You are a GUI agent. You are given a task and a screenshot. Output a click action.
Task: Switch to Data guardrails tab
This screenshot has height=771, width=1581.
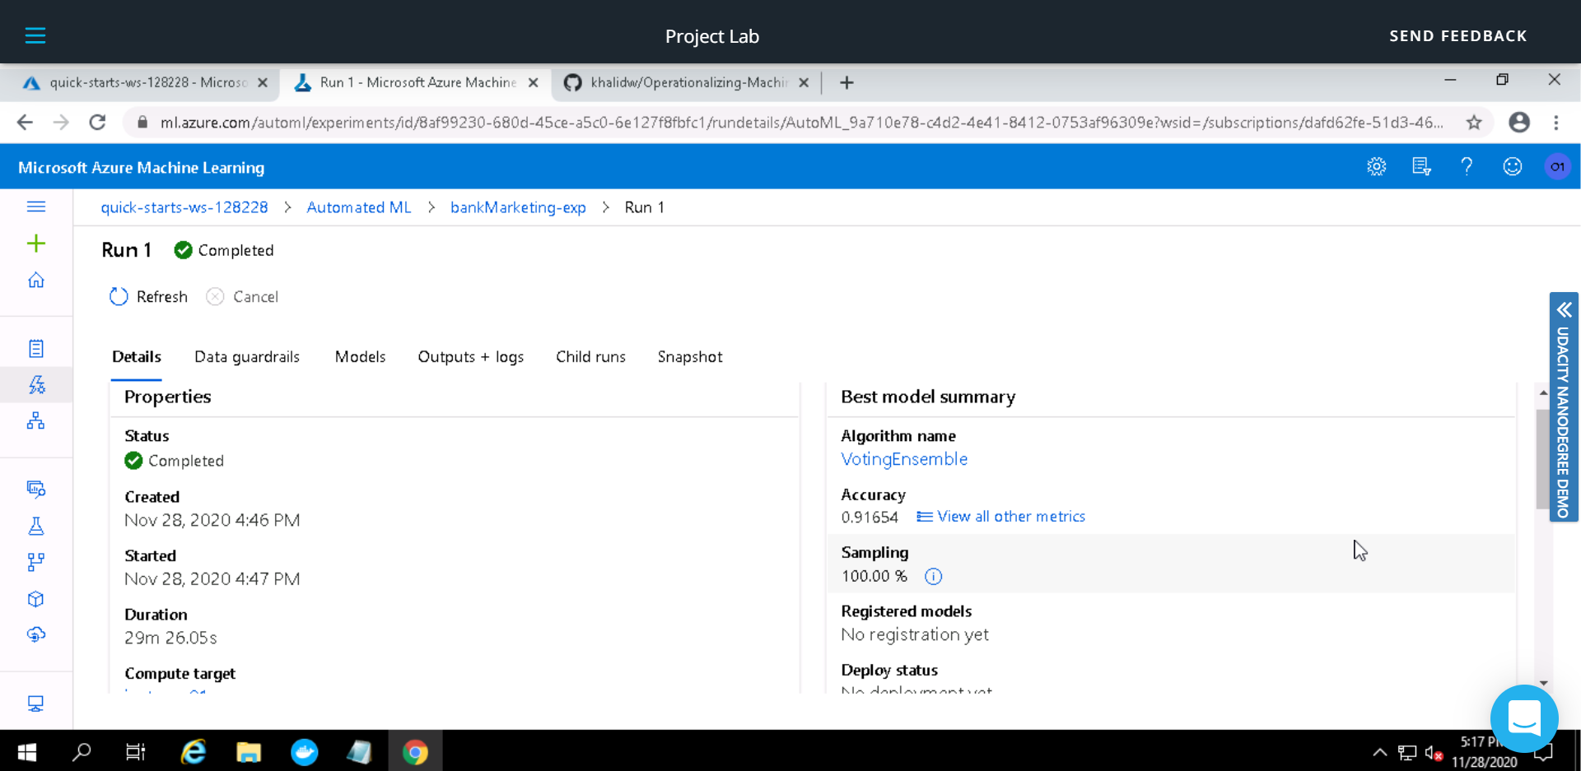[x=247, y=357]
